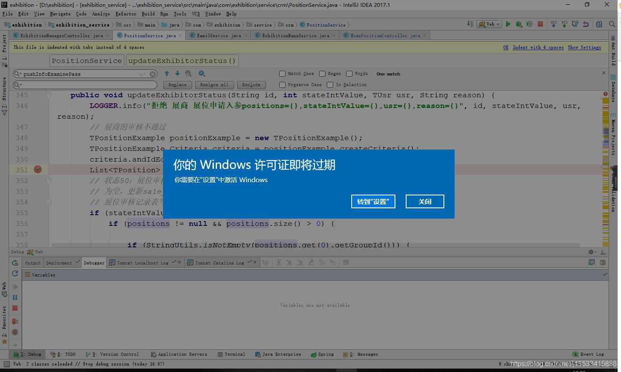Toggle the Match Case checkbox
This screenshot has width=621, height=372.
pyautogui.click(x=282, y=74)
